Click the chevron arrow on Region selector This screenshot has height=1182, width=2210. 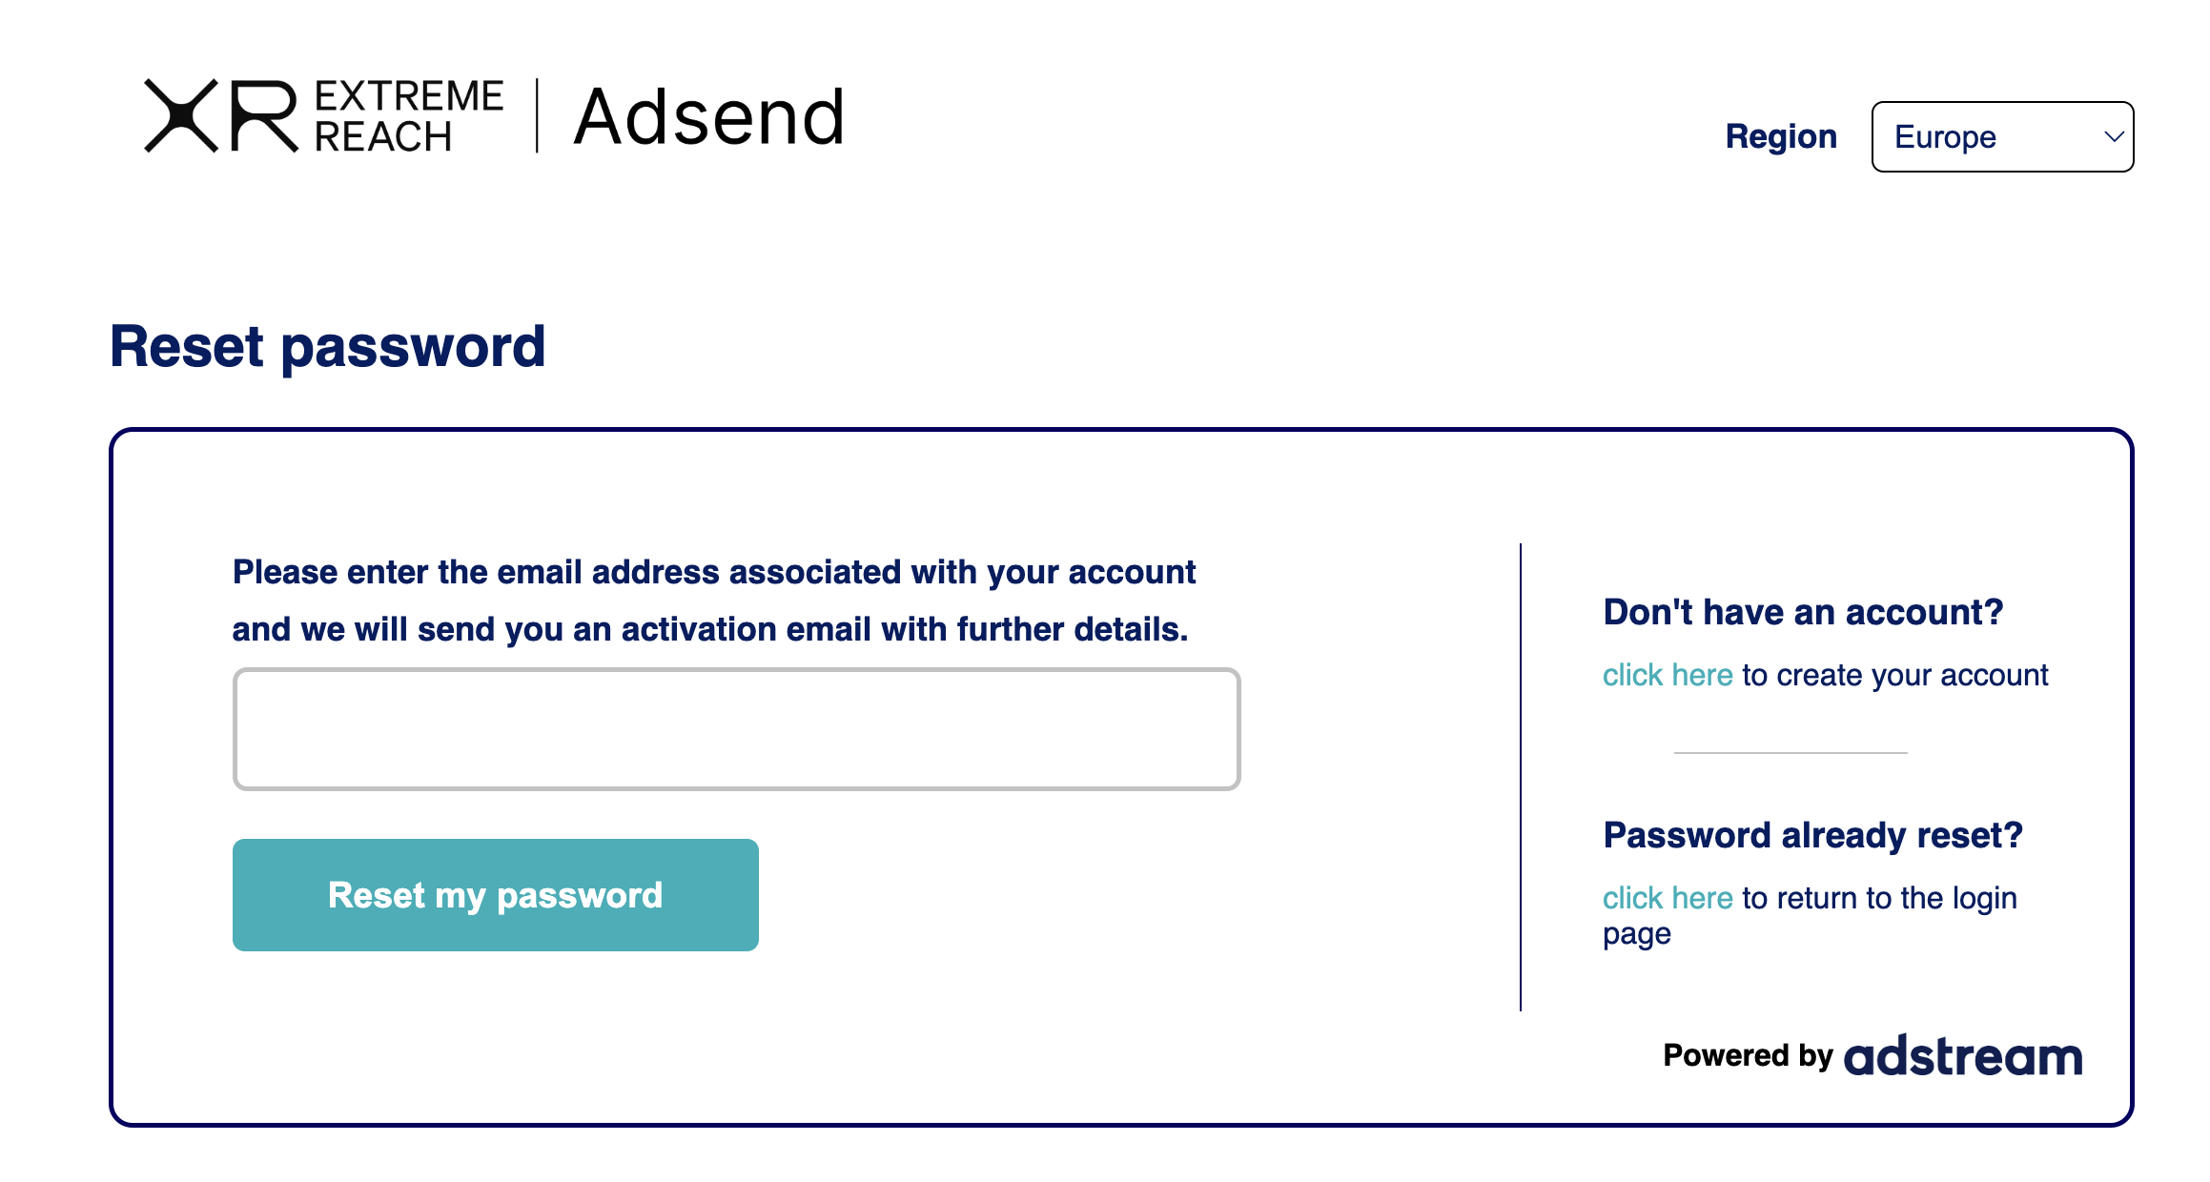click(2113, 136)
